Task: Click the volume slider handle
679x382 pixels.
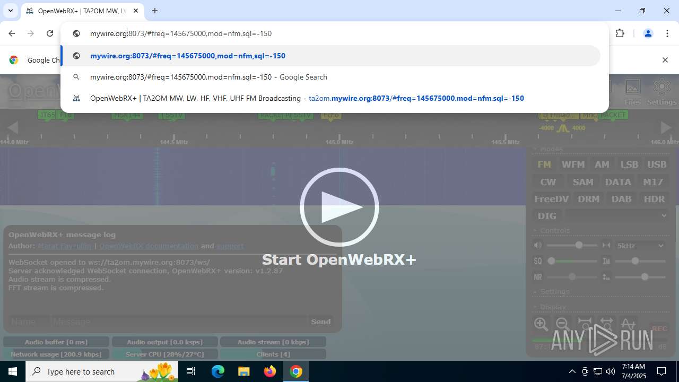Action: (579, 245)
